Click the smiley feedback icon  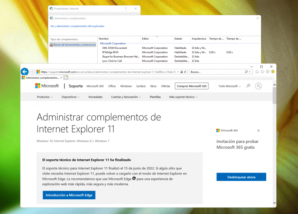(273, 72)
